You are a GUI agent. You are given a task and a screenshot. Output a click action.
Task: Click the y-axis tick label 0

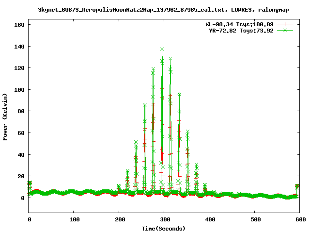[x=23, y=198]
